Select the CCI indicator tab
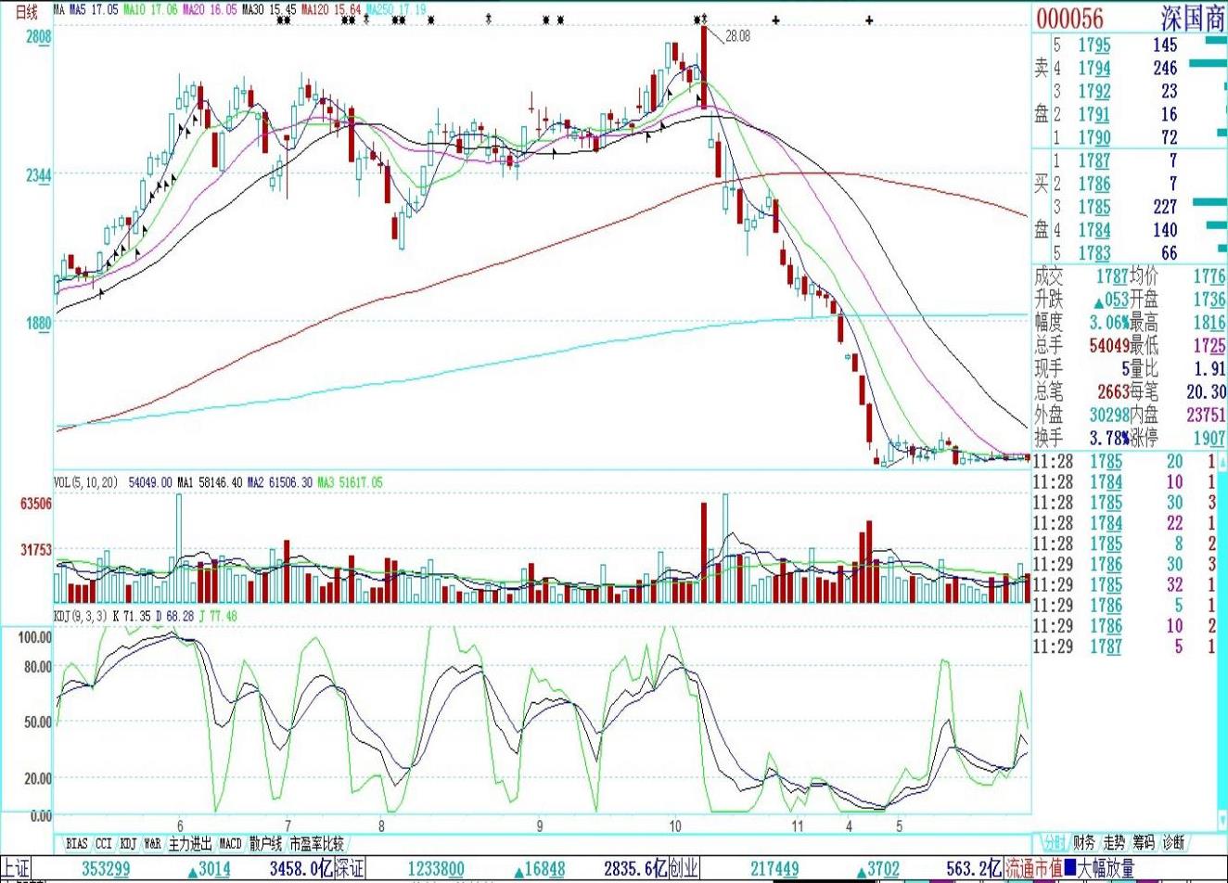Image resolution: width=1228 pixels, height=883 pixels. tap(103, 843)
